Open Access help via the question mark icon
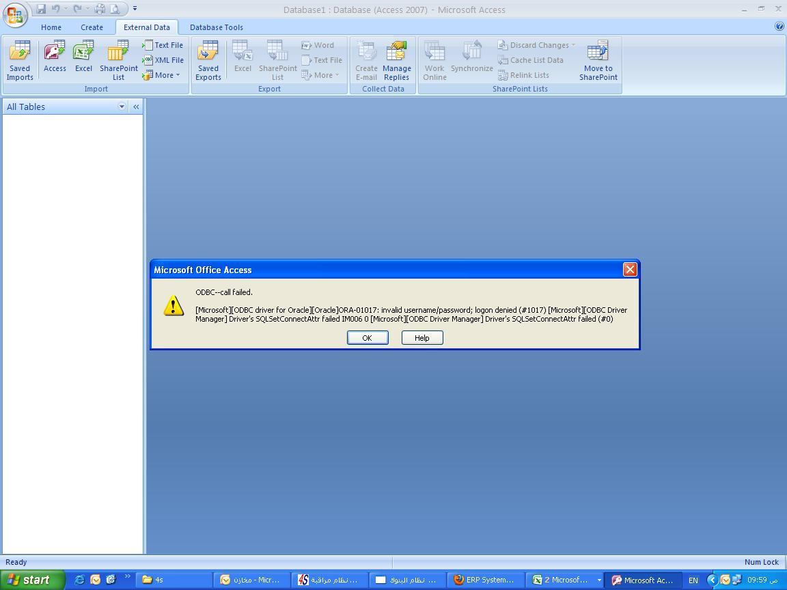The width and height of the screenshot is (787, 590). tap(779, 27)
